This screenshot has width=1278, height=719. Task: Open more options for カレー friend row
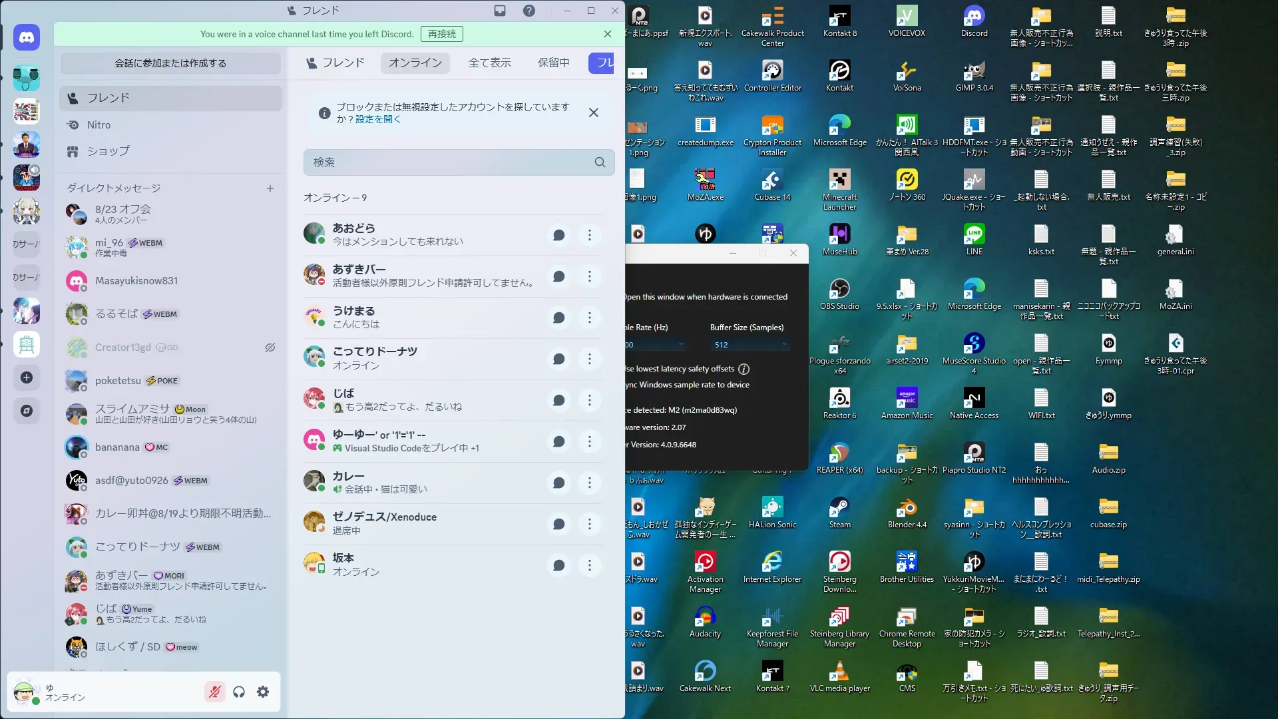pyautogui.click(x=589, y=483)
